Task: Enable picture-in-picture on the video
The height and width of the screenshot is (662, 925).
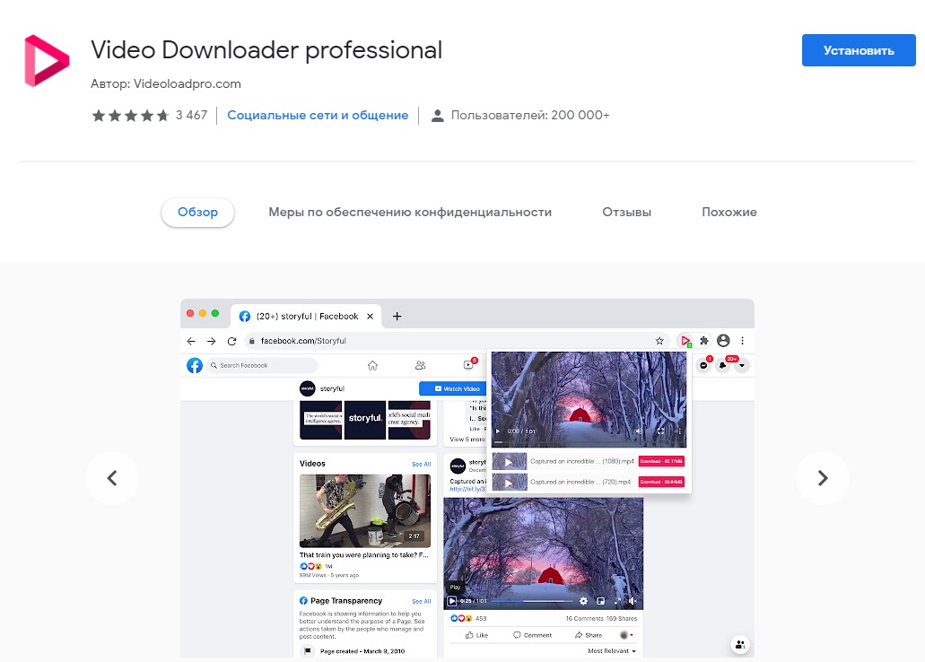Action: [601, 601]
